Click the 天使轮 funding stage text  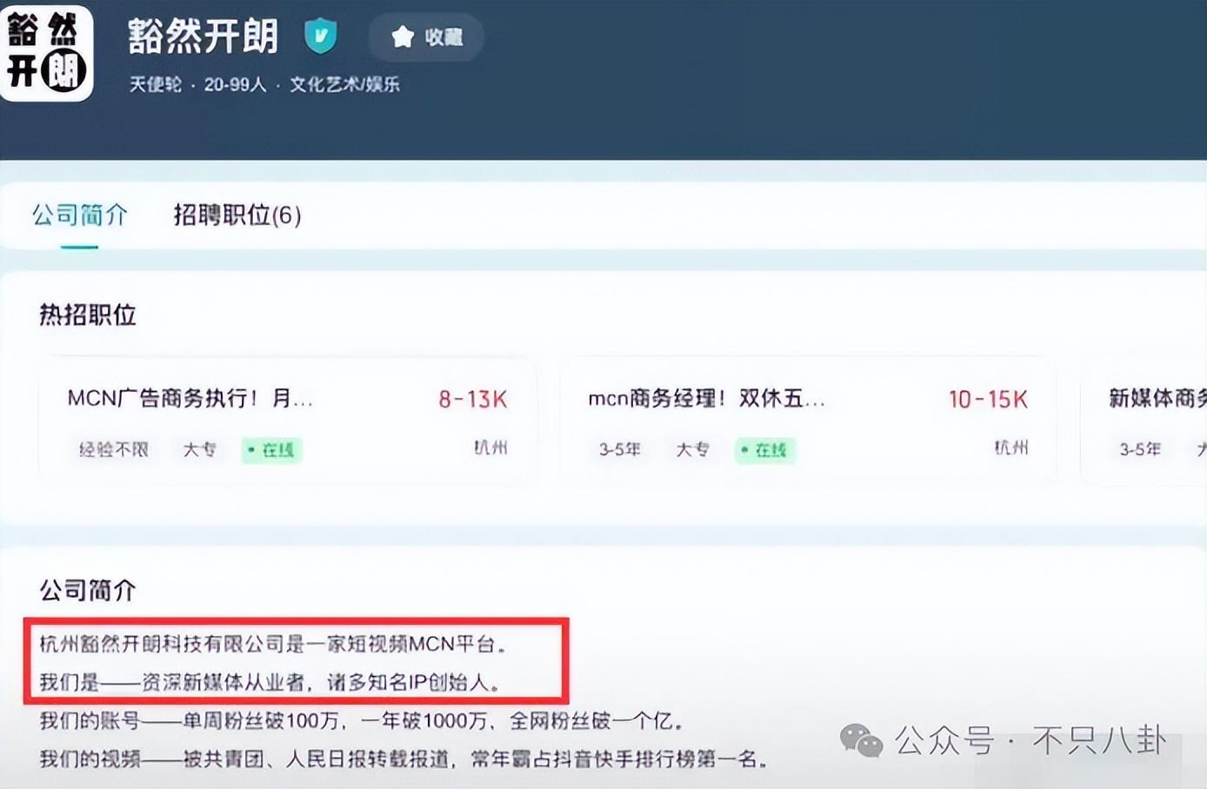[156, 84]
